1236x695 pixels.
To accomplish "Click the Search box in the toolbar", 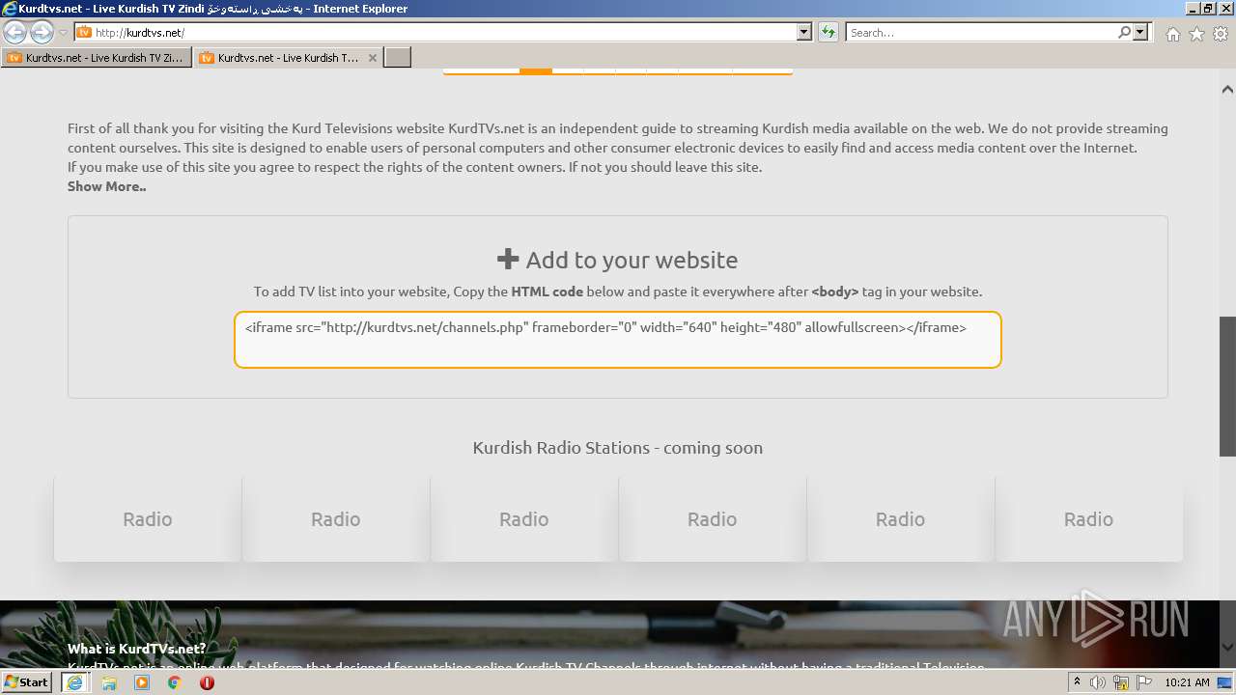I will tap(981, 32).
